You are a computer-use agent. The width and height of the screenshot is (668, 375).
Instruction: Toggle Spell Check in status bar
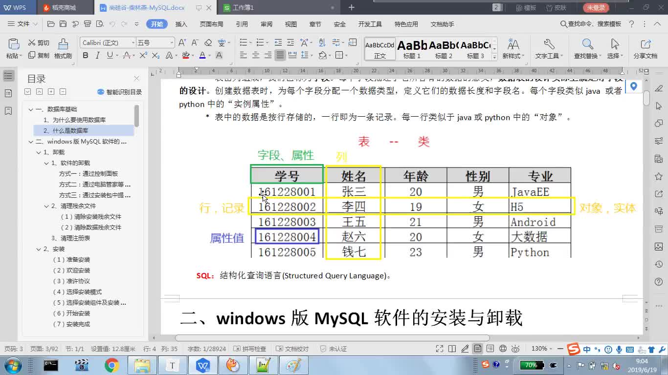250,349
